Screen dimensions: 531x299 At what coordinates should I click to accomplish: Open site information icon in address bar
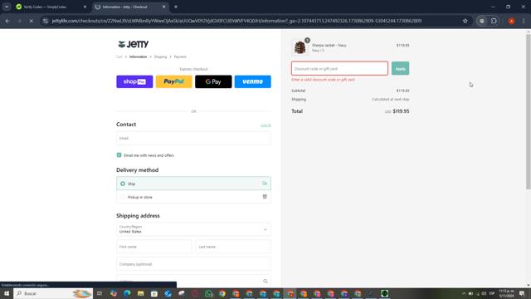pos(46,21)
